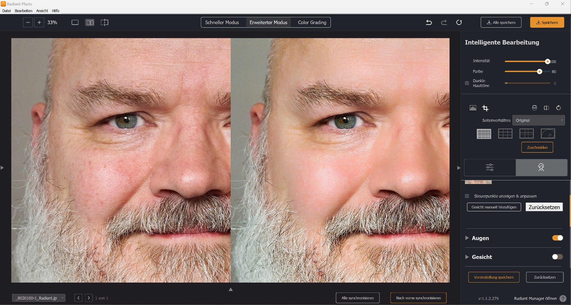
Task: Check Steuerpunkte anzeigen & anpassen
Action: point(467,196)
